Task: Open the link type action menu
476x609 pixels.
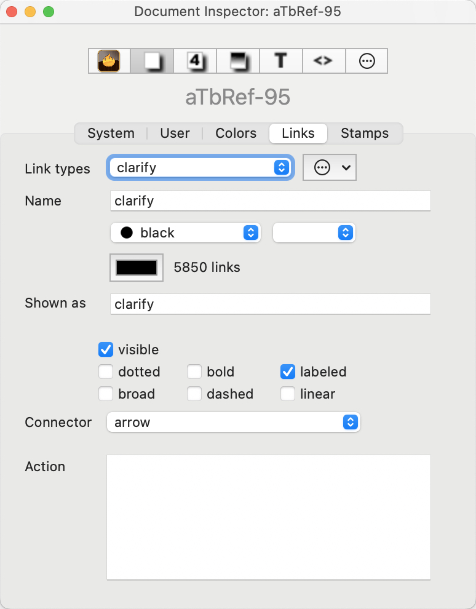Action: pyautogui.click(x=330, y=167)
